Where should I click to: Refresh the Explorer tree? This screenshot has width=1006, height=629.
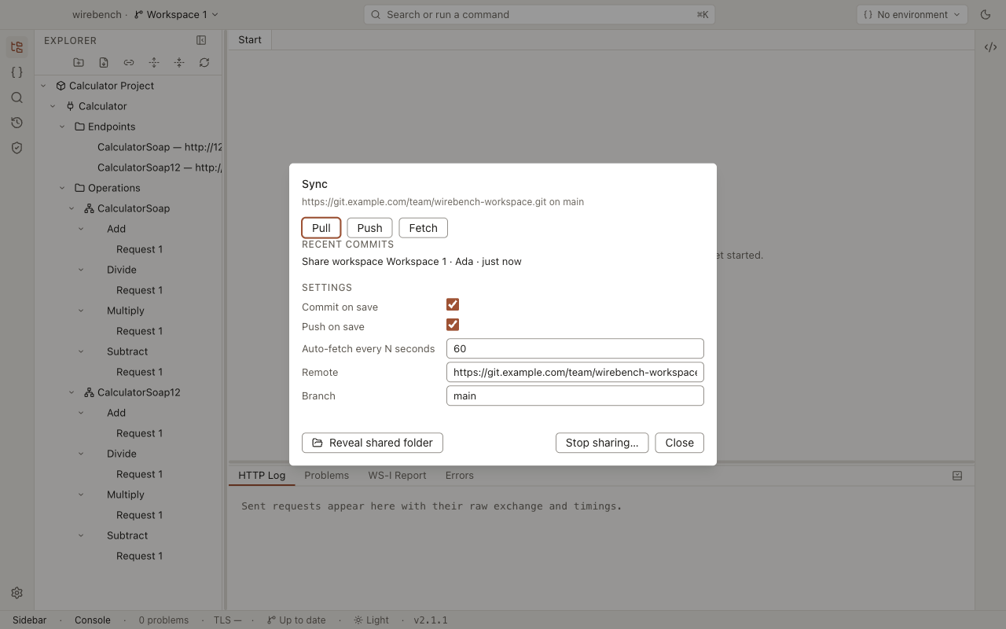[204, 62]
